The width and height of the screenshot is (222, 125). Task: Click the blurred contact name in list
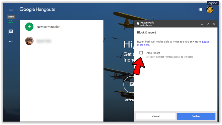[44, 41]
